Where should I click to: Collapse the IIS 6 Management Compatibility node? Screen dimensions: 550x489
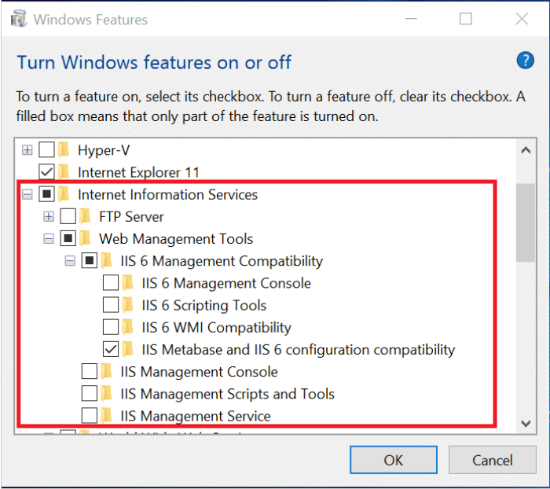pos(70,260)
